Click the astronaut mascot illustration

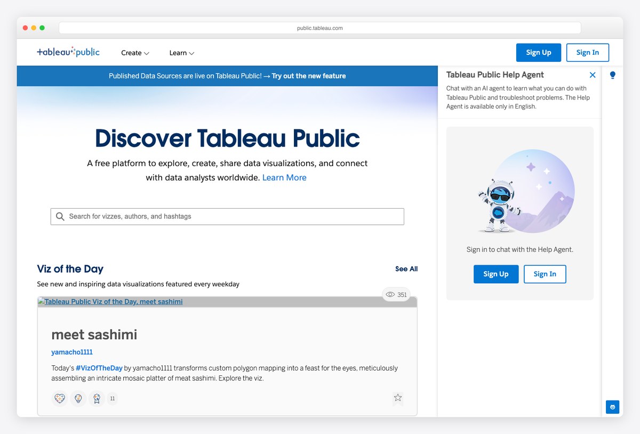(x=499, y=207)
